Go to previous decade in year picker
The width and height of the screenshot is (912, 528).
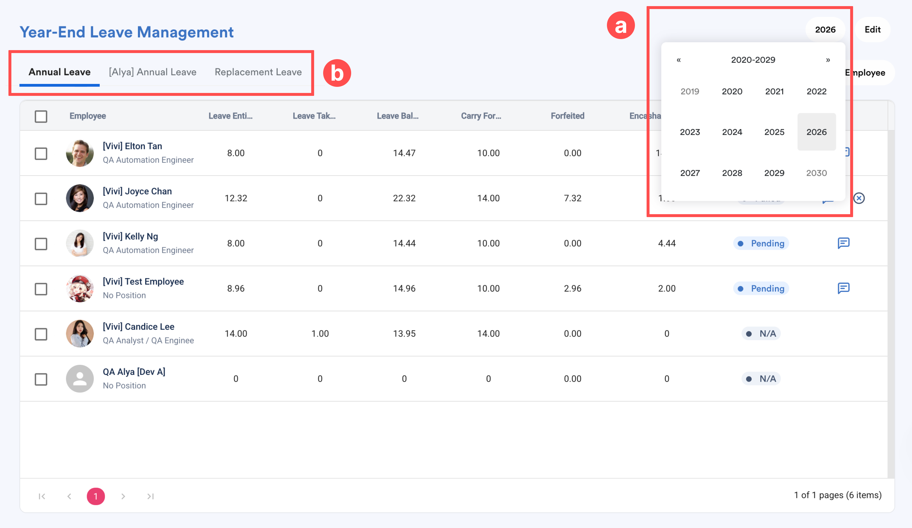tap(679, 60)
